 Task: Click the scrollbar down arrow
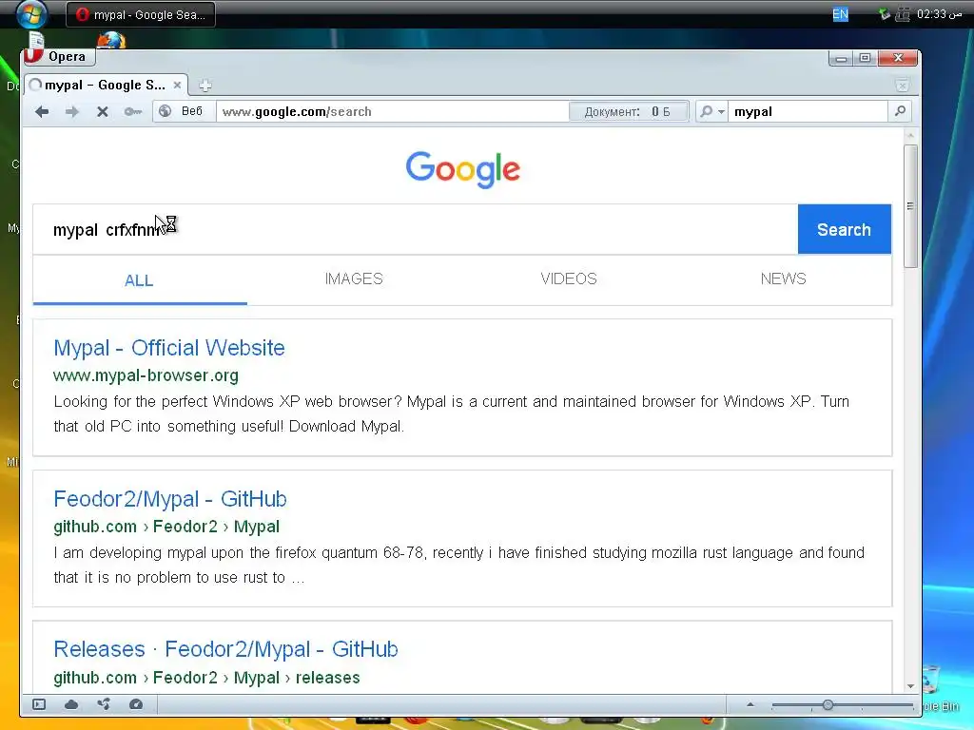coord(910,686)
